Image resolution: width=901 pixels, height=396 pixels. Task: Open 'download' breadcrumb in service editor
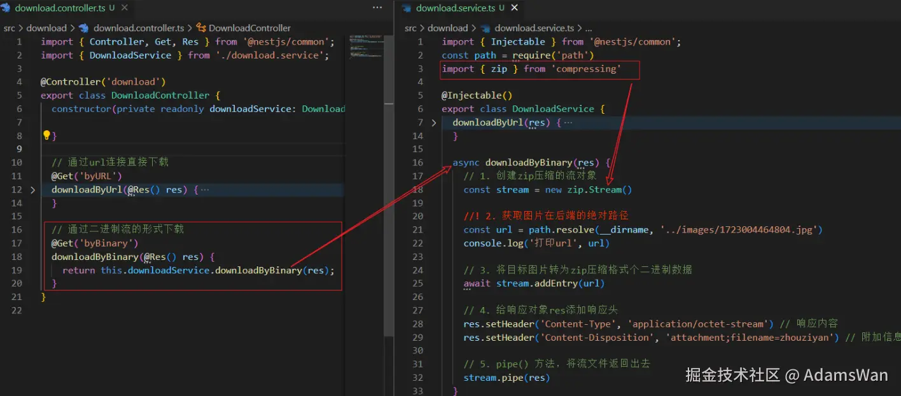[448, 28]
